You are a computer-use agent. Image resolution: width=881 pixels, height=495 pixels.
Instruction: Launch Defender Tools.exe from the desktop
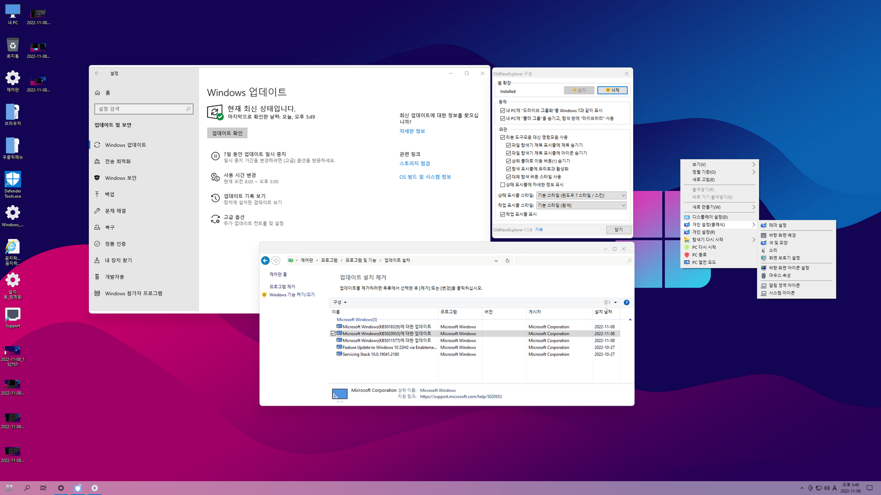[13, 184]
